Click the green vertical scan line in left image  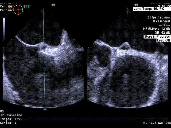[44, 67]
